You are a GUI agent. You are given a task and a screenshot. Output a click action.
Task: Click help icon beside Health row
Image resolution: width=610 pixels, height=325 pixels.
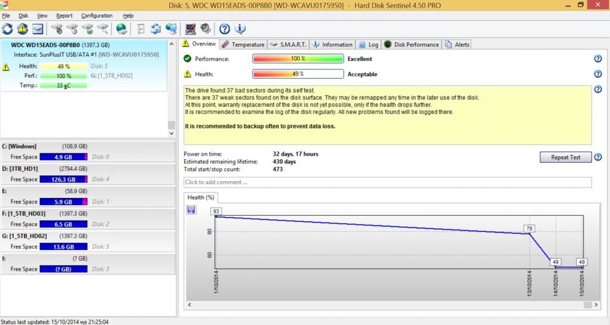click(598, 74)
